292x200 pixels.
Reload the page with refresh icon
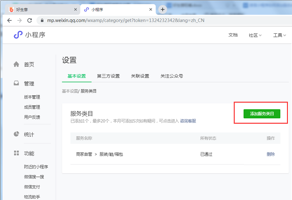30,20
